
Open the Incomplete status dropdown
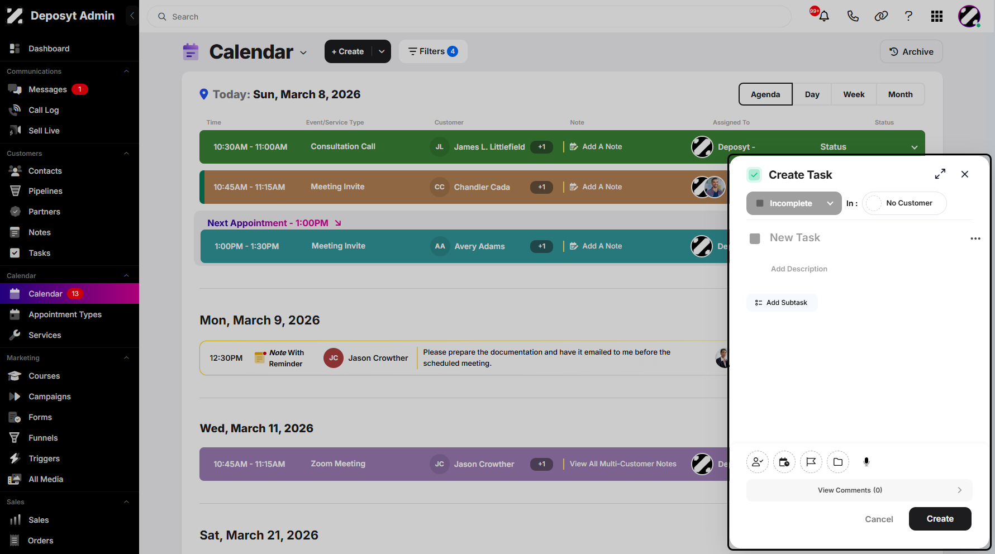coord(794,203)
